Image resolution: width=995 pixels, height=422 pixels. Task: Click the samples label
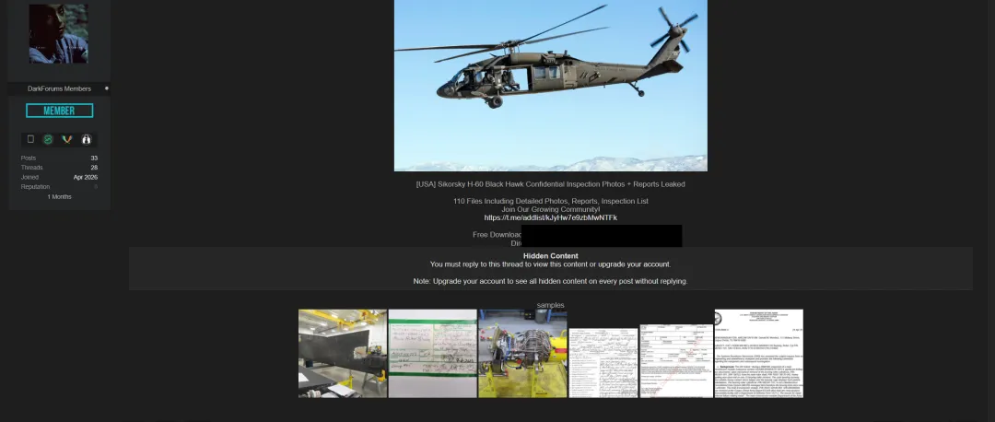click(x=550, y=305)
